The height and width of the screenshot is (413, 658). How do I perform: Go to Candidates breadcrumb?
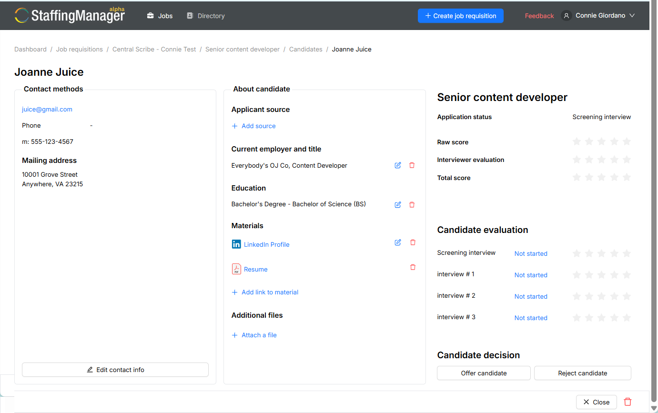click(306, 49)
